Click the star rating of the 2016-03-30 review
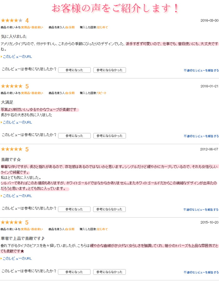 12,20
